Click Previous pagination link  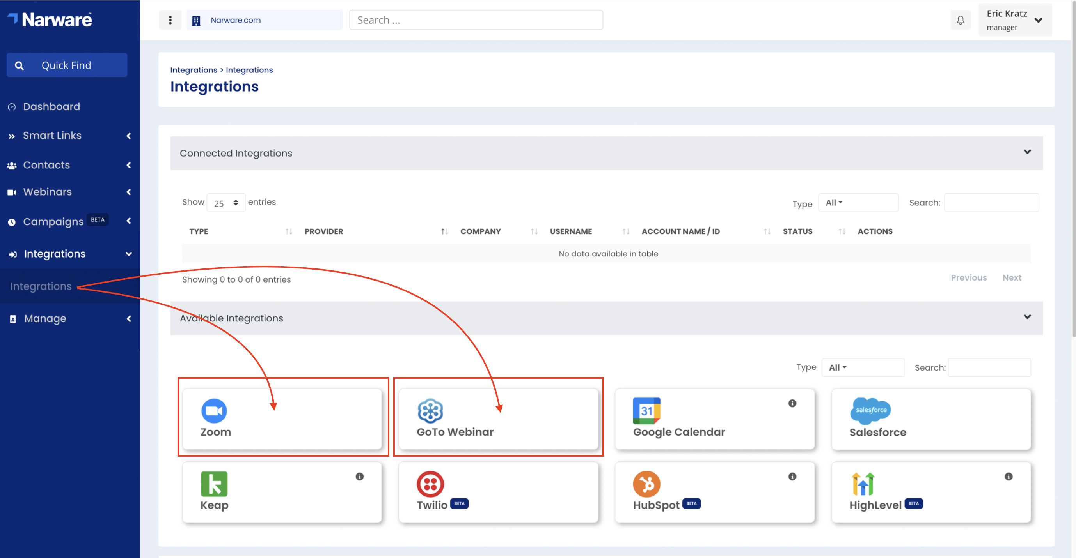point(969,278)
